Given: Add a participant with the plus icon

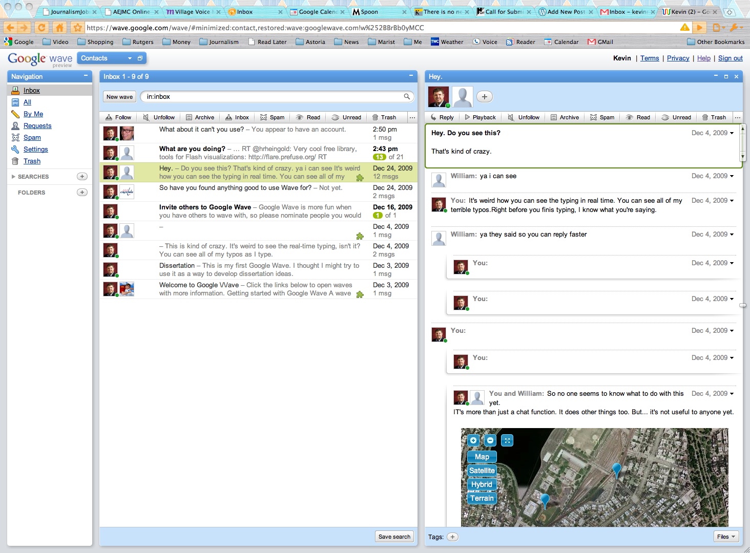Looking at the screenshot, I should tap(485, 97).
